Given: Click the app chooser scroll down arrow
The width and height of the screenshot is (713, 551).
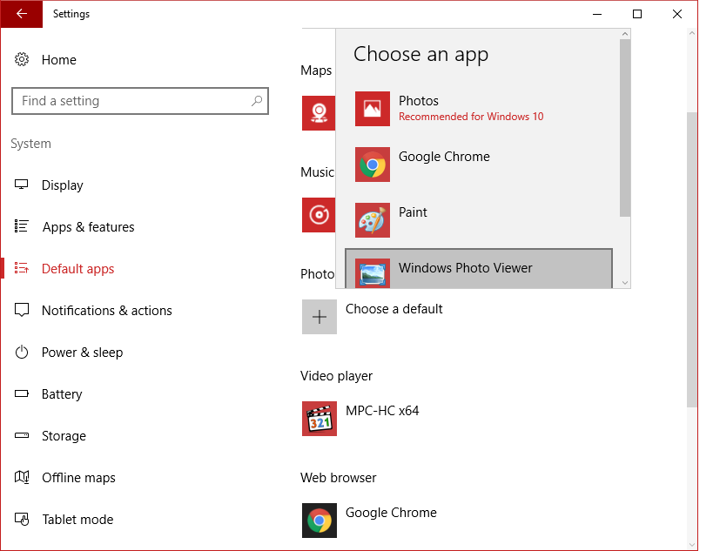Looking at the screenshot, I should click(625, 283).
